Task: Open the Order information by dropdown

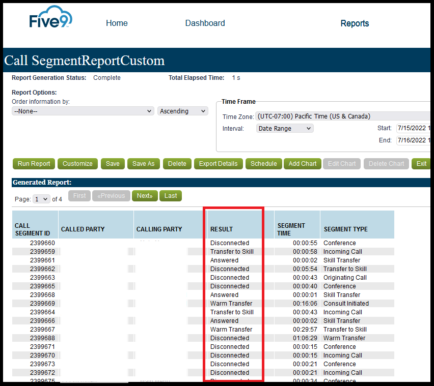Action: [83, 111]
